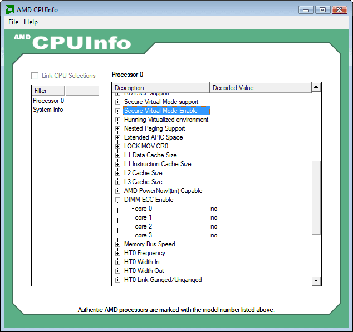Toggle the Link CPU Selections checkbox
Viewport: 353px width, 332px height.
click(35, 76)
